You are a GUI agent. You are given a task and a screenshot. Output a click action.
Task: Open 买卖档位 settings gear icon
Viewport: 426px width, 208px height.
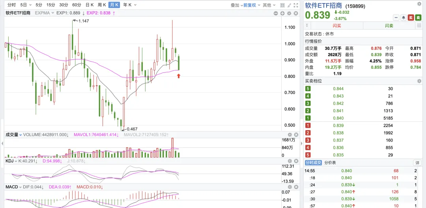point(419,81)
